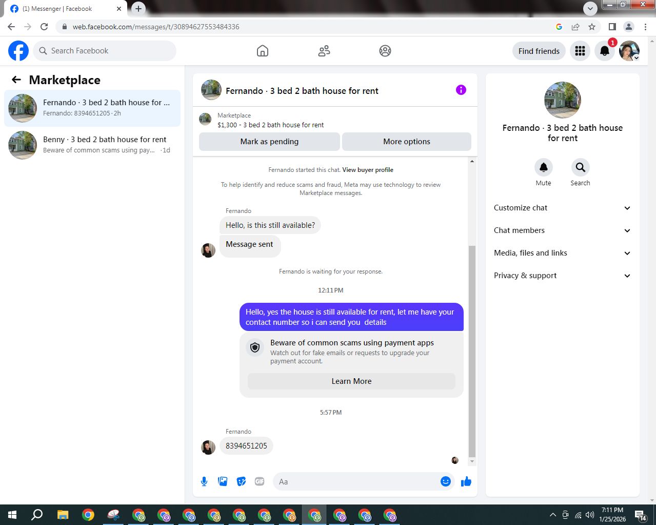Open the Facebook logo home link
This screenshot has height=525, width=656.
[x=18, y=51]
